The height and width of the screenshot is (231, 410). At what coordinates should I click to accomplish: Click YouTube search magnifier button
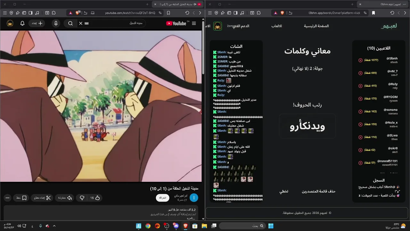coord(70,23)
